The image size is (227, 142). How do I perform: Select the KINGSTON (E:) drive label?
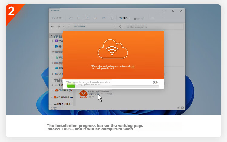pyautogui.click(x=64, y=104)
